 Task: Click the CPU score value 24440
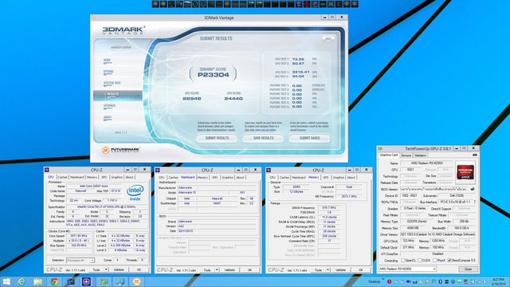pyautogui.click(x=233, y=98)
